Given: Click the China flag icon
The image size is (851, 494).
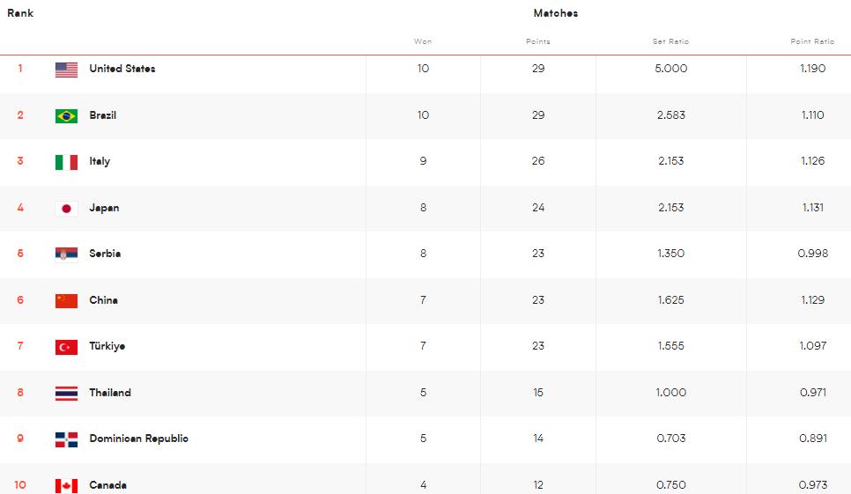Looking at the screenshot, I should [66, 301].
